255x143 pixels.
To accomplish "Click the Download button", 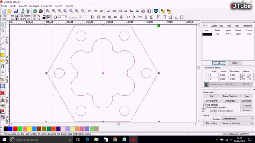I will 246,101.
